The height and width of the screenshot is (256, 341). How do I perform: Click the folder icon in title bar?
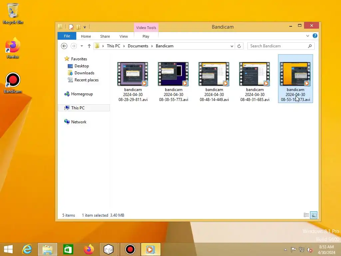click(x=60, y=27)
